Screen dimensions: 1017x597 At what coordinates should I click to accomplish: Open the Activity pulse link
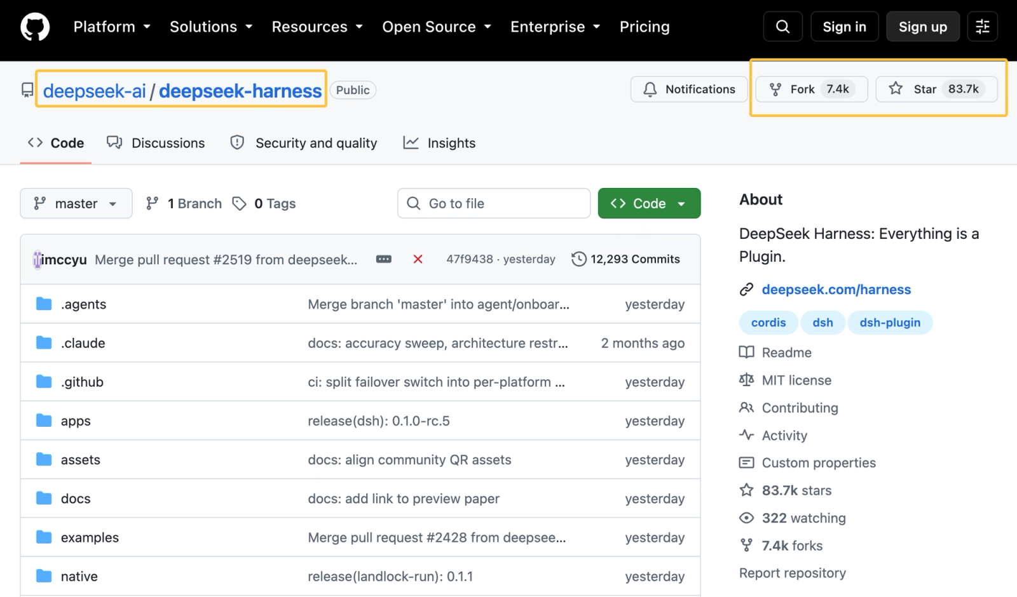[x=773, y=436]
